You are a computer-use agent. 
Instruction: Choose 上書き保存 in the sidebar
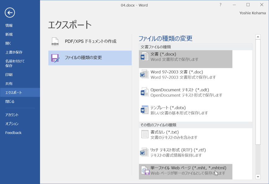(14, 52)
